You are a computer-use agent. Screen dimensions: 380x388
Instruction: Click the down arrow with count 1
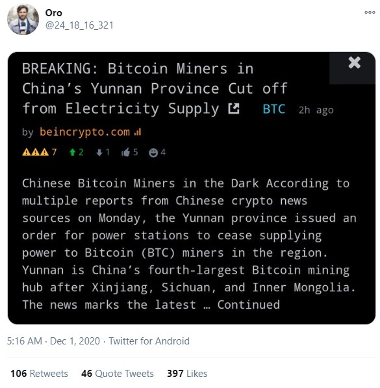coord(103,152)
